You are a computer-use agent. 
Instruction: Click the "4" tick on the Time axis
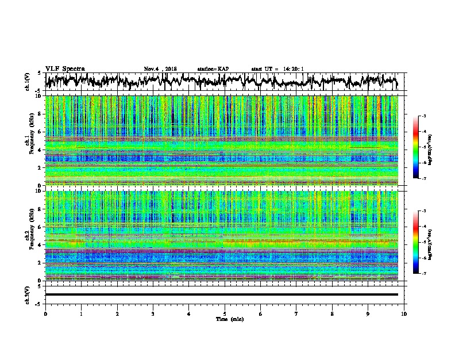189,314
